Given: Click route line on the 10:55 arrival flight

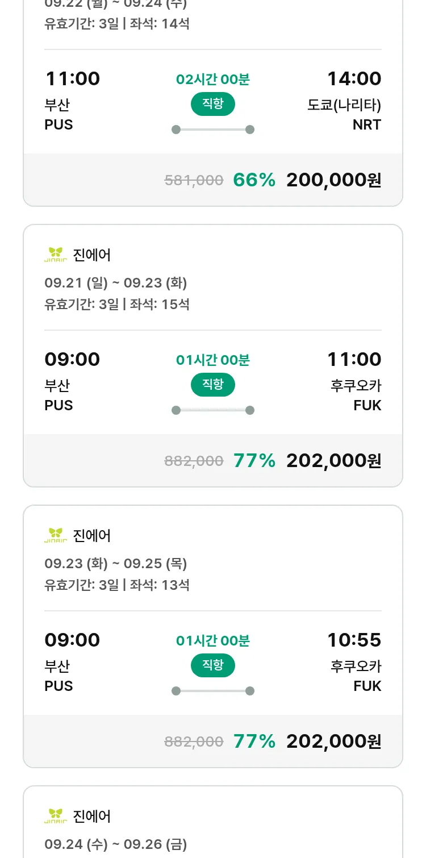Looking at the screenshot, I should pyautogui.click(x=212, y=691).
